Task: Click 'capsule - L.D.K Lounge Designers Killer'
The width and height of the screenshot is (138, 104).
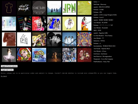Action: coord(105,15)
